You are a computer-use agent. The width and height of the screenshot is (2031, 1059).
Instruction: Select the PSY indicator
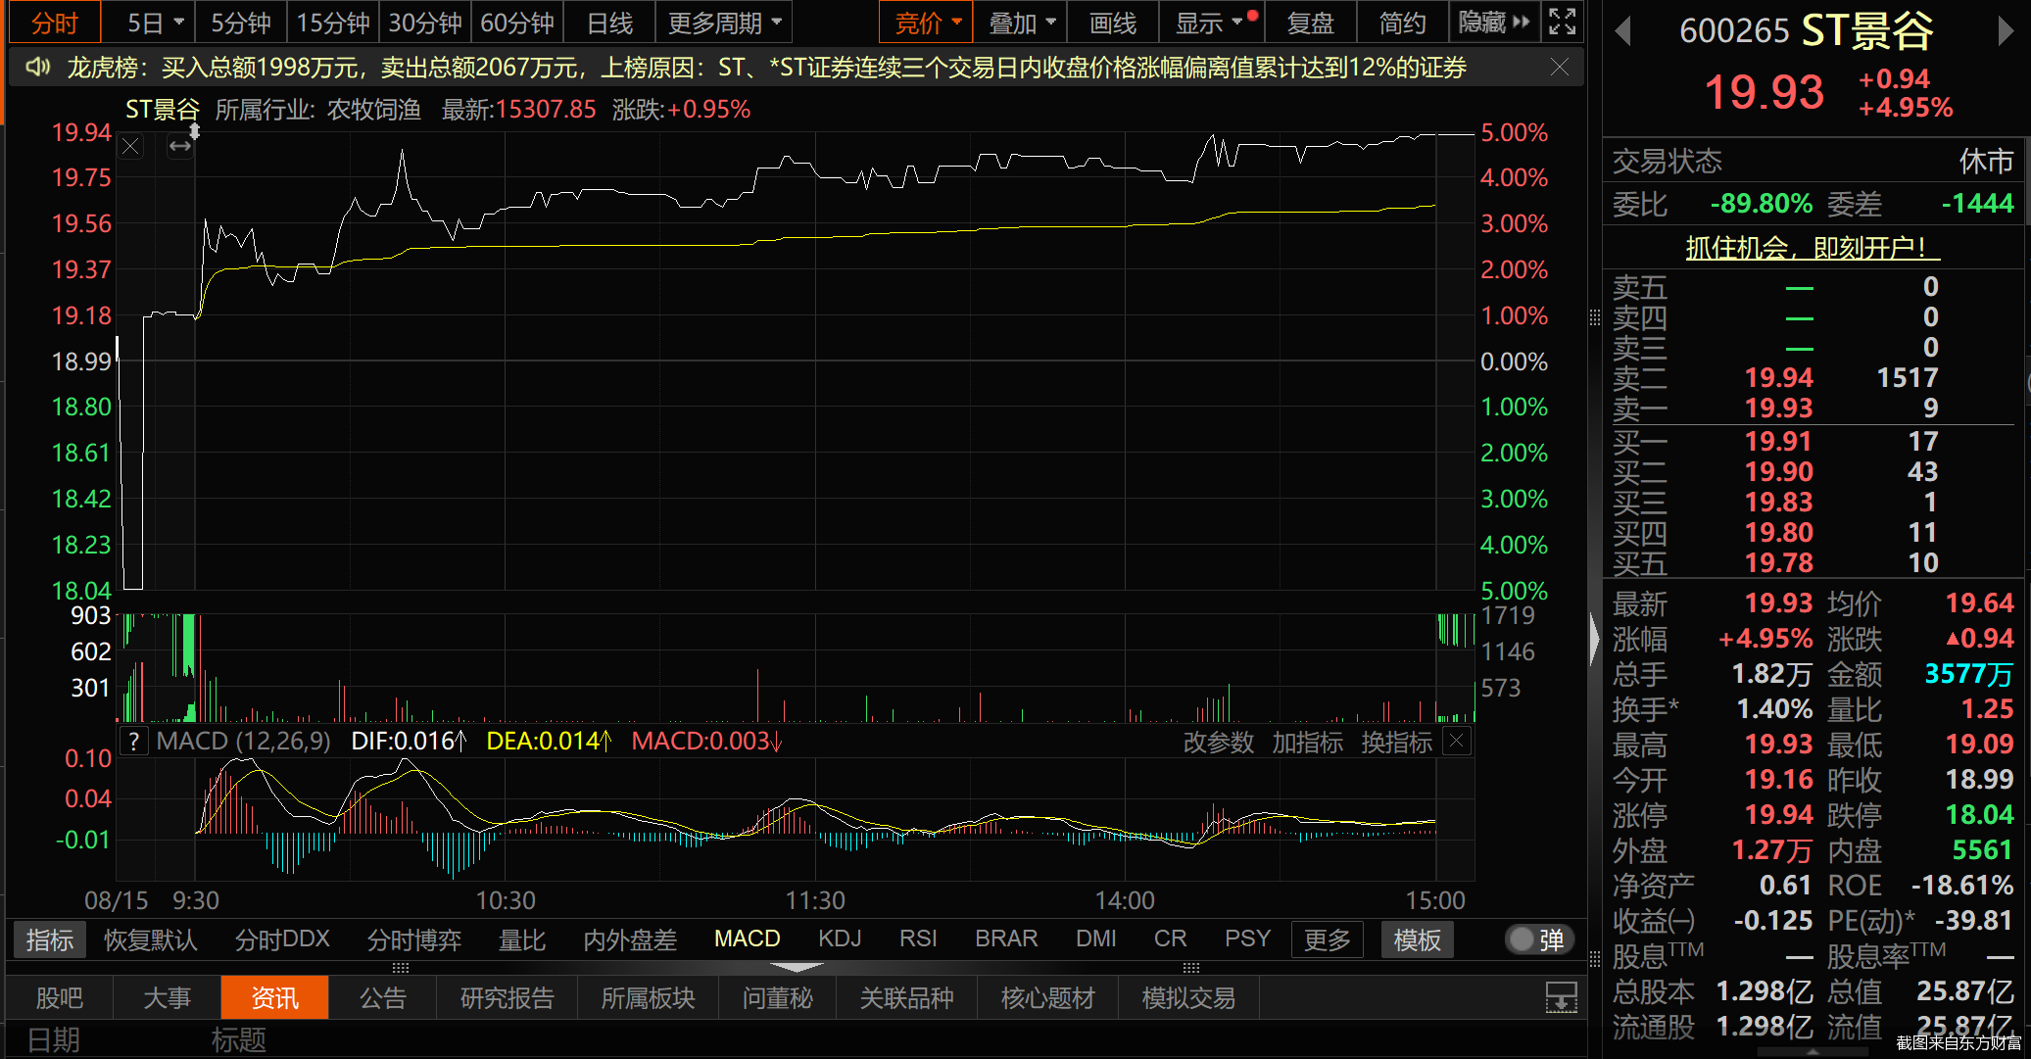pos(1247,939)
